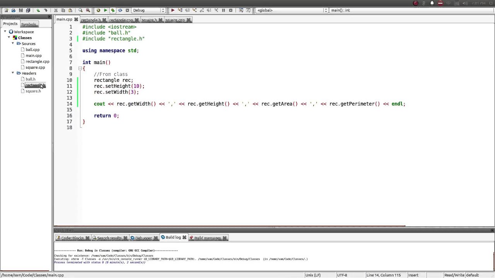This screenshot has height=278, width=495.
Task: Open the notification bell in system tray
Action: (432, 3)
